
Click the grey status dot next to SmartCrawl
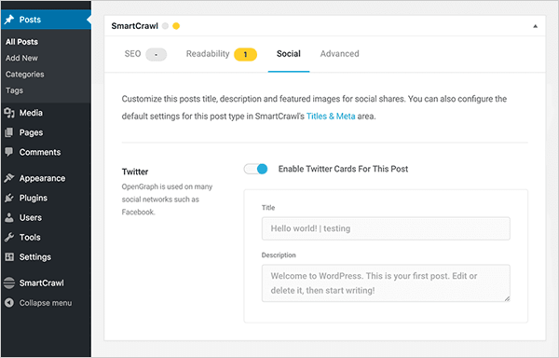165,26
